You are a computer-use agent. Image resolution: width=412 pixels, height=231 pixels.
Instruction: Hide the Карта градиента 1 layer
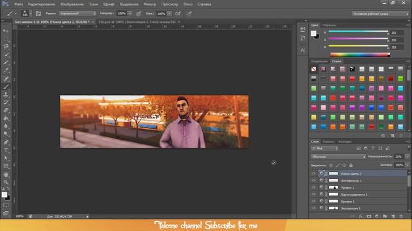coord(314,194)
